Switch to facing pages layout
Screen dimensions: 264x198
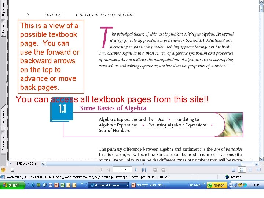[x=258, y=170]
